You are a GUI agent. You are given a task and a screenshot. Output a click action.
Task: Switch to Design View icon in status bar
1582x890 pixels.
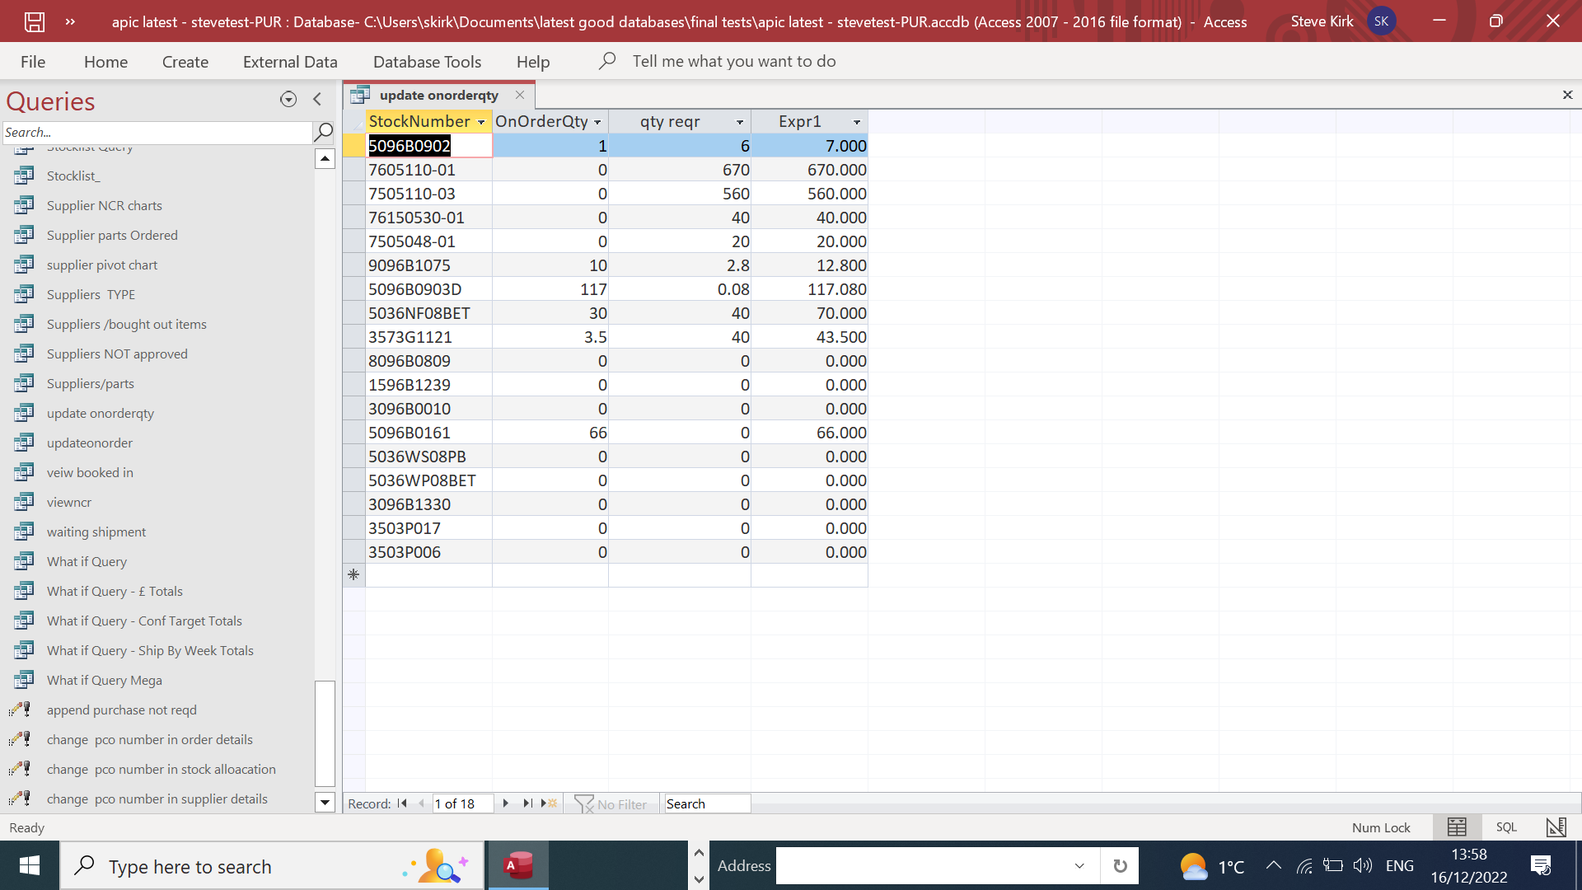1556,827
